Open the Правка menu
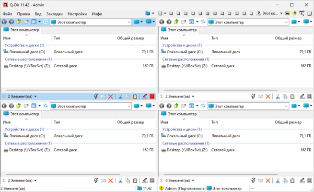 pos(23,14)
